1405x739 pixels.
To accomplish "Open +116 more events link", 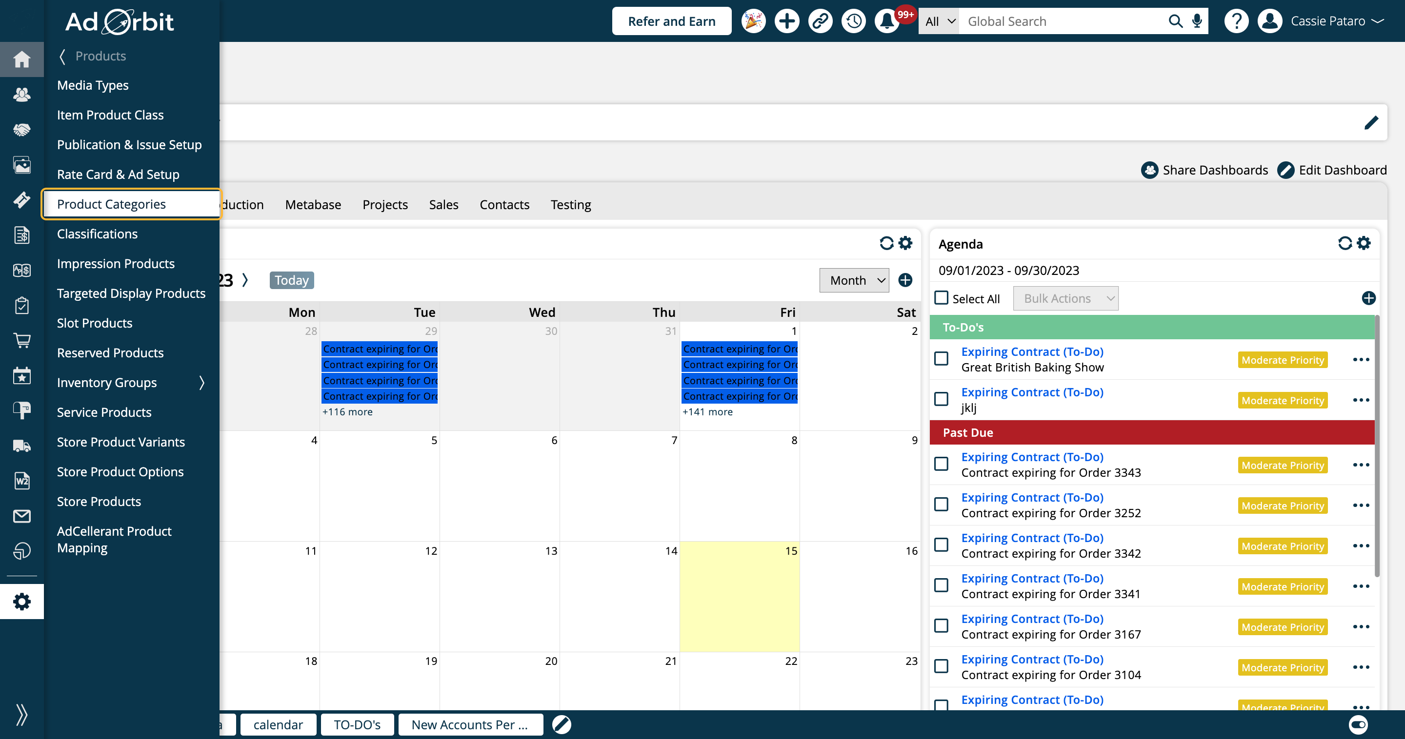I will pos(347,412).
